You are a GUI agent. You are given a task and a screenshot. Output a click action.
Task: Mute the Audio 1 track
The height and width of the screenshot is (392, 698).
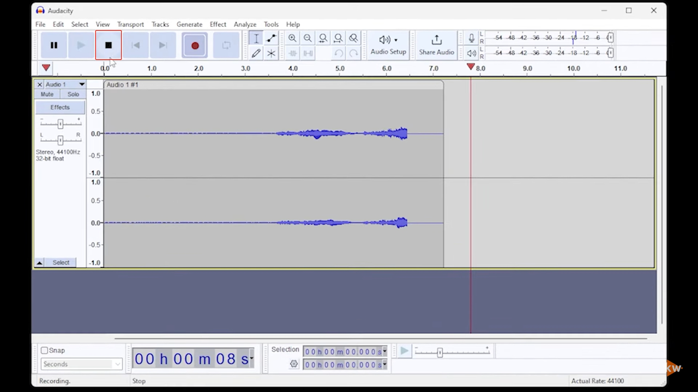pos(47,94)
